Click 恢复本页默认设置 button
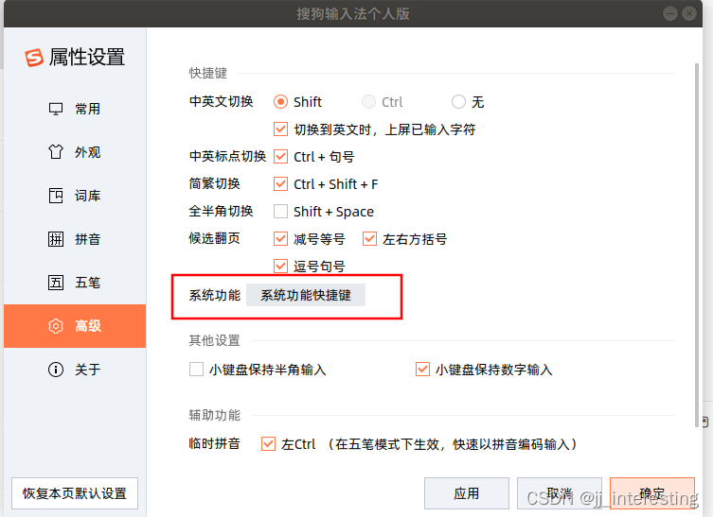 [x=75, y=493]
